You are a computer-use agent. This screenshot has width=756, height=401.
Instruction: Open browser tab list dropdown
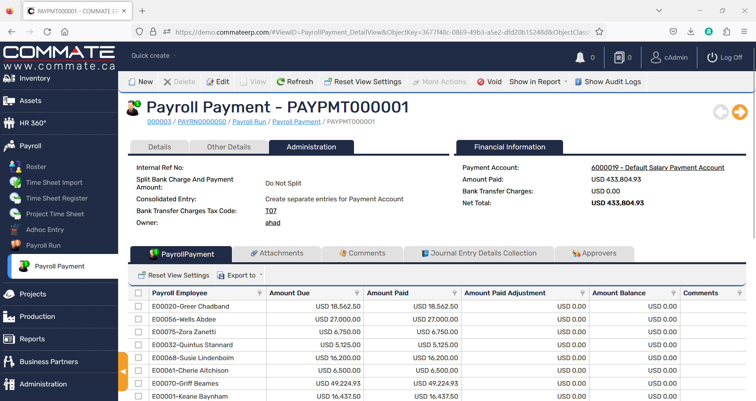tap(659, 11)
